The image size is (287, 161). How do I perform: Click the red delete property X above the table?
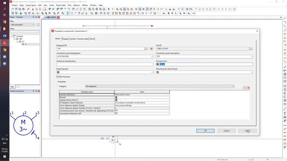click(248, 88)
